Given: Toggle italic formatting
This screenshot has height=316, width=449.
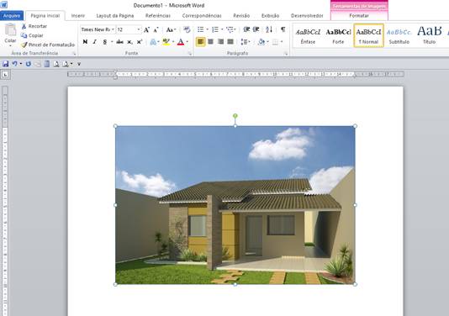Looking at the screenshot, I should [95, 42].
